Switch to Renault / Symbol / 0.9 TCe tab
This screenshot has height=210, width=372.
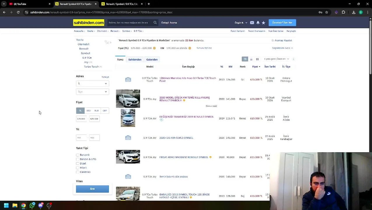pos(122,4)
